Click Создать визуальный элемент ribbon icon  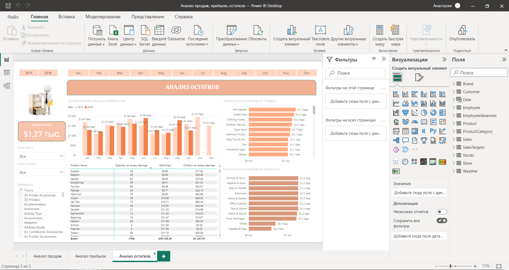pyautogui.click(x=292, y=30)
